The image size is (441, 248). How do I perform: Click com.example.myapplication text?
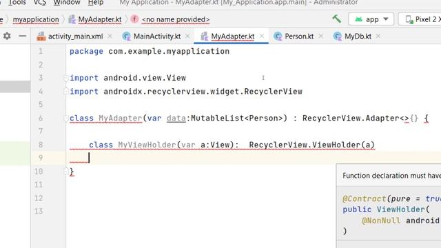[169, 52]
